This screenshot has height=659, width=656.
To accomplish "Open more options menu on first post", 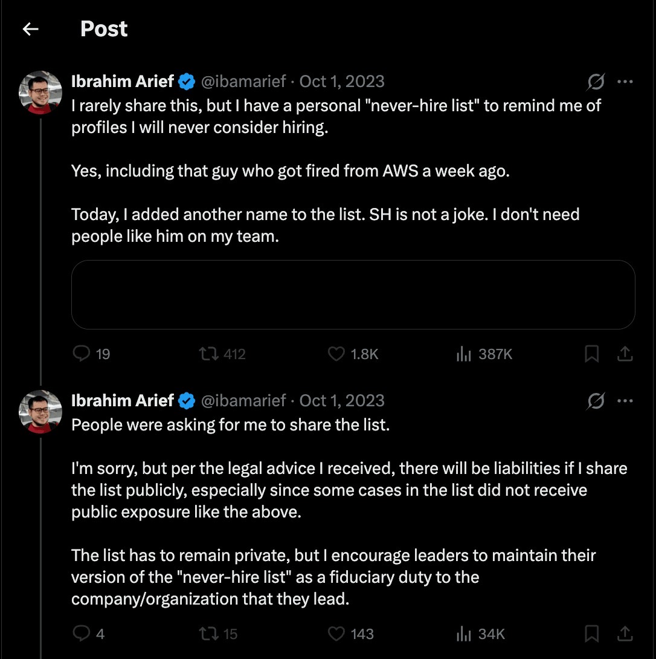I will [x=625, y=82].
